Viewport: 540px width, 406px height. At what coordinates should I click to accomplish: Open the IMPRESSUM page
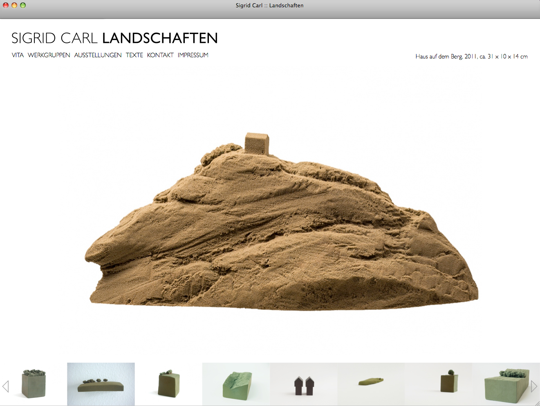193,55
